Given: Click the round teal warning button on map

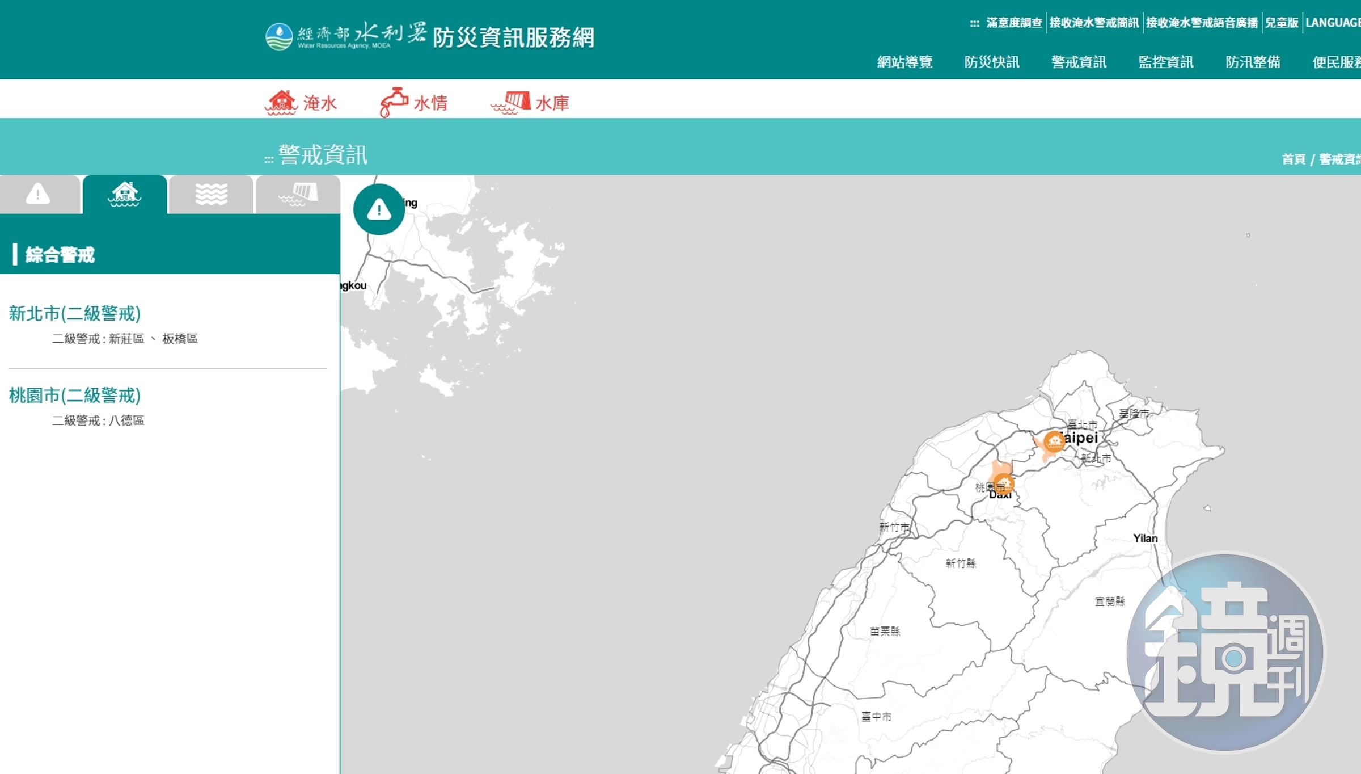Looking at the screenshot, I should pyautogui.click(x=379, y=209).
